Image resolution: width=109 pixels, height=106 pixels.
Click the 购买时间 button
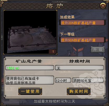coord(79,91)
